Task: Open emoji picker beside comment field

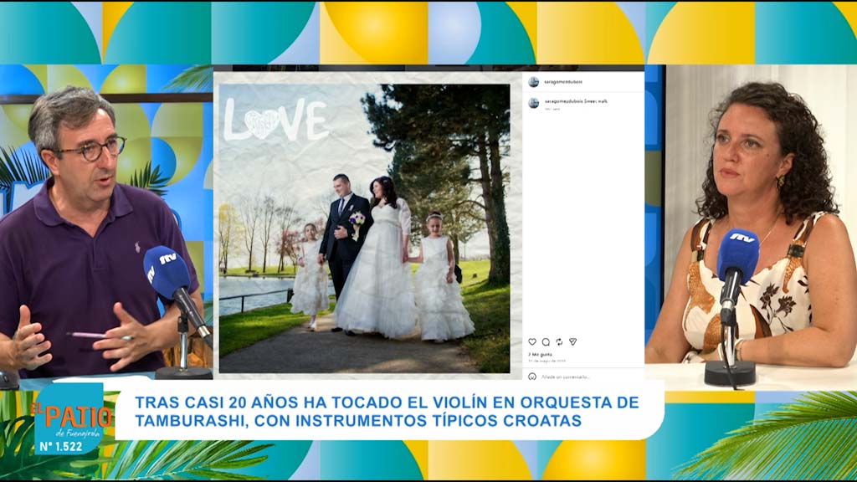Action: coord(532,377)
